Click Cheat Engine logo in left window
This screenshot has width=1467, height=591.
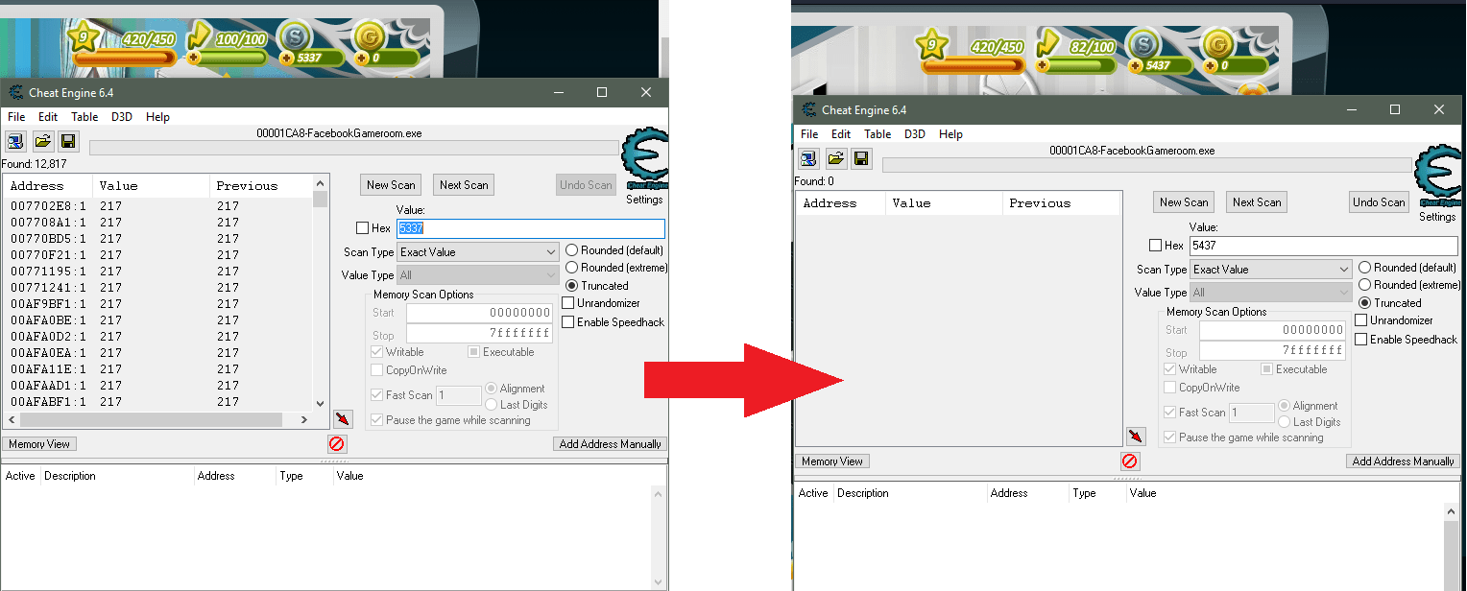point(644,159)
